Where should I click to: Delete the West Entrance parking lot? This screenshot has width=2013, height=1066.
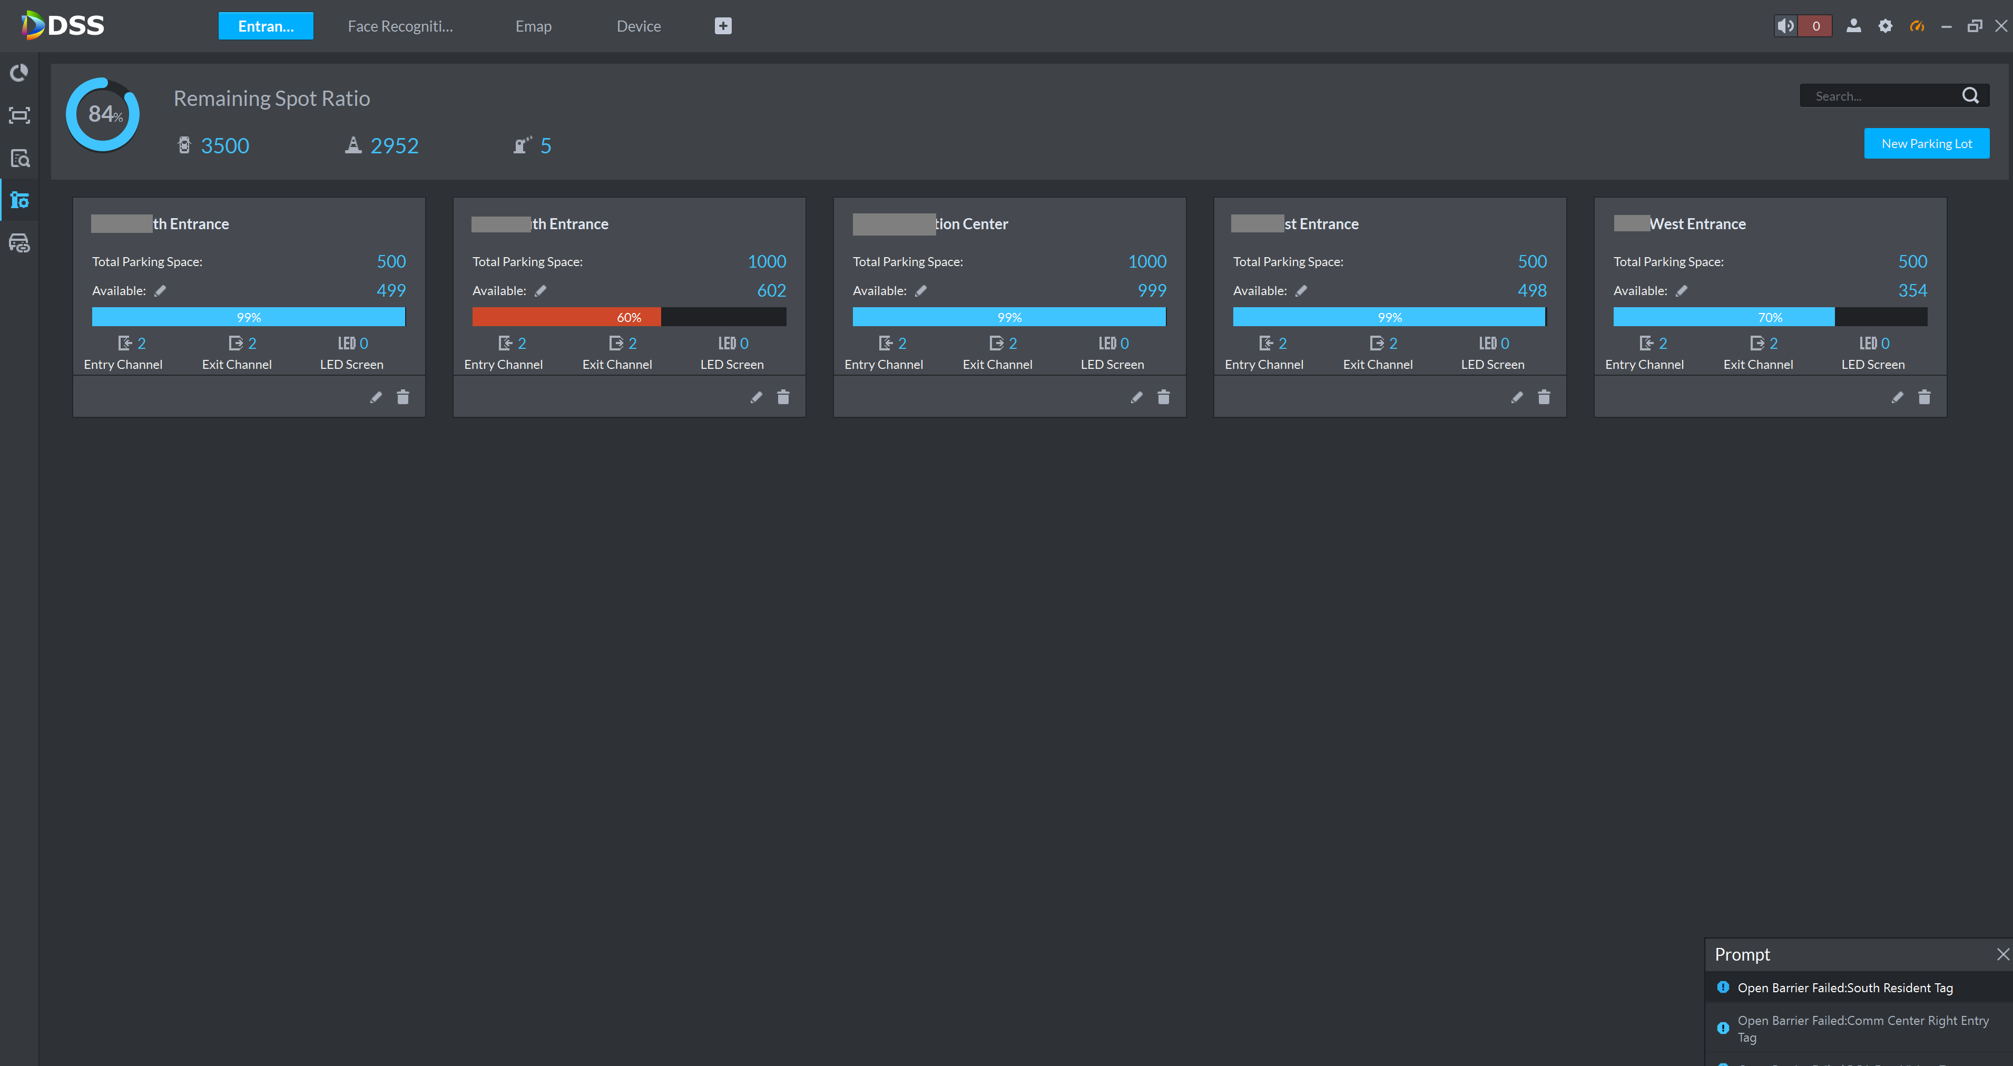click(x=1924, y=397)
